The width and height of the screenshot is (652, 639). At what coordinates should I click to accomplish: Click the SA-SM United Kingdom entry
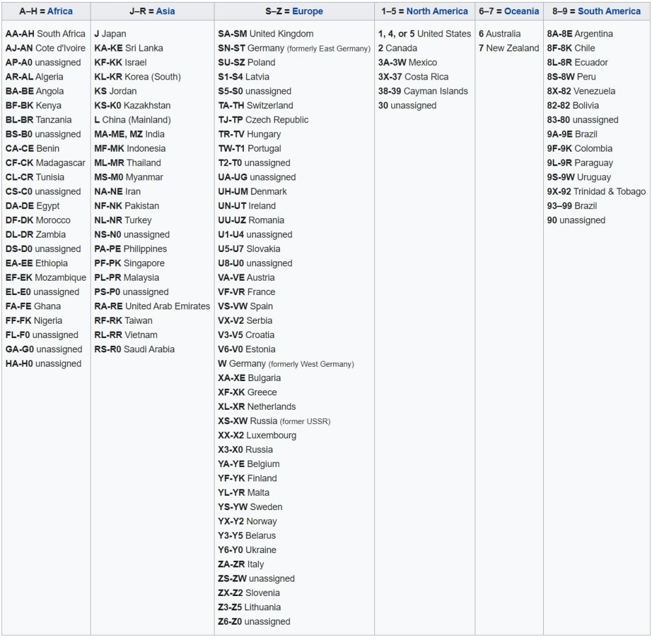tap(265, 34)
